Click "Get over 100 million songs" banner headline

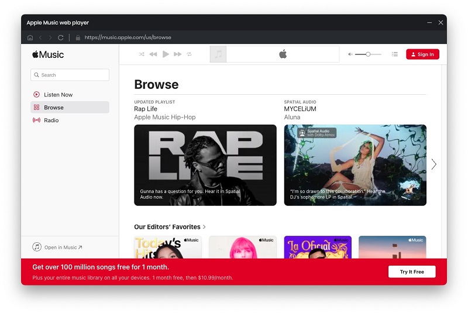[101, 267]
